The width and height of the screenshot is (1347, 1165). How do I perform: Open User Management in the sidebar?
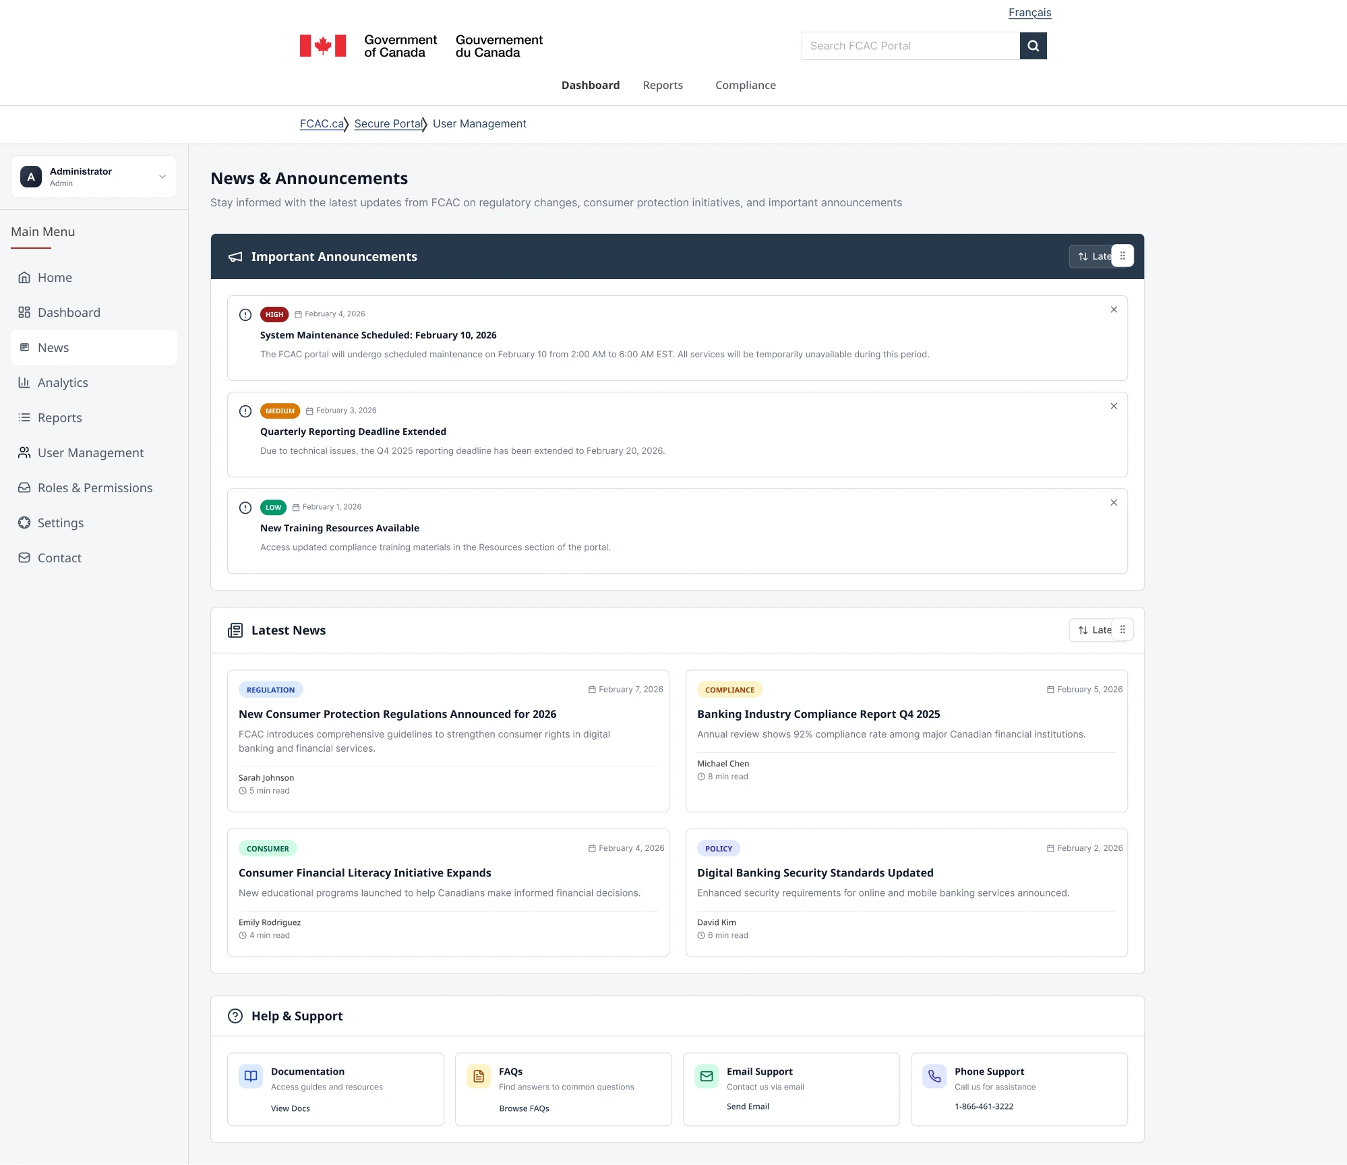(x=94, y=452)
